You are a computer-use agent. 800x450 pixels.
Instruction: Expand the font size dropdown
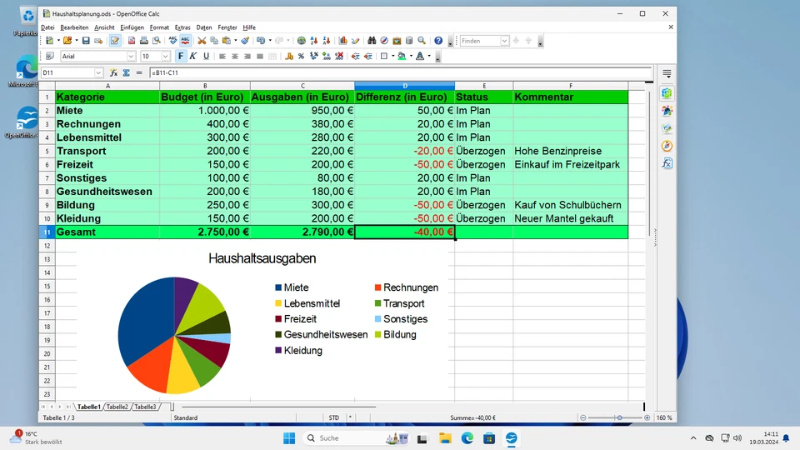(166, 57)
